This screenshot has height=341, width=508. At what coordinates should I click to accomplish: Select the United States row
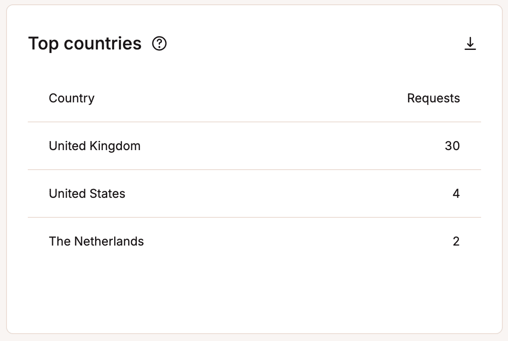click(254, 193)
